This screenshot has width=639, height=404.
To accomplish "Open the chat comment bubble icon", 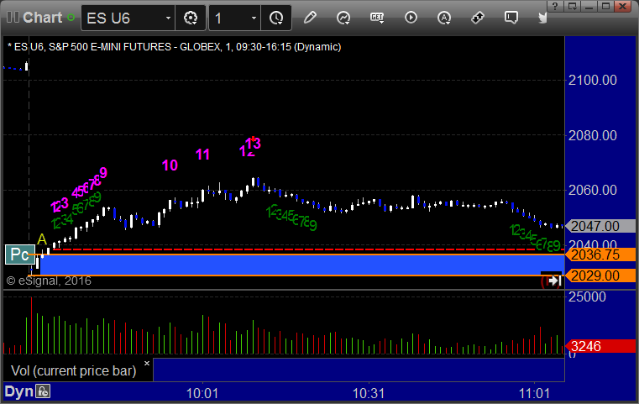I will 511,18.
